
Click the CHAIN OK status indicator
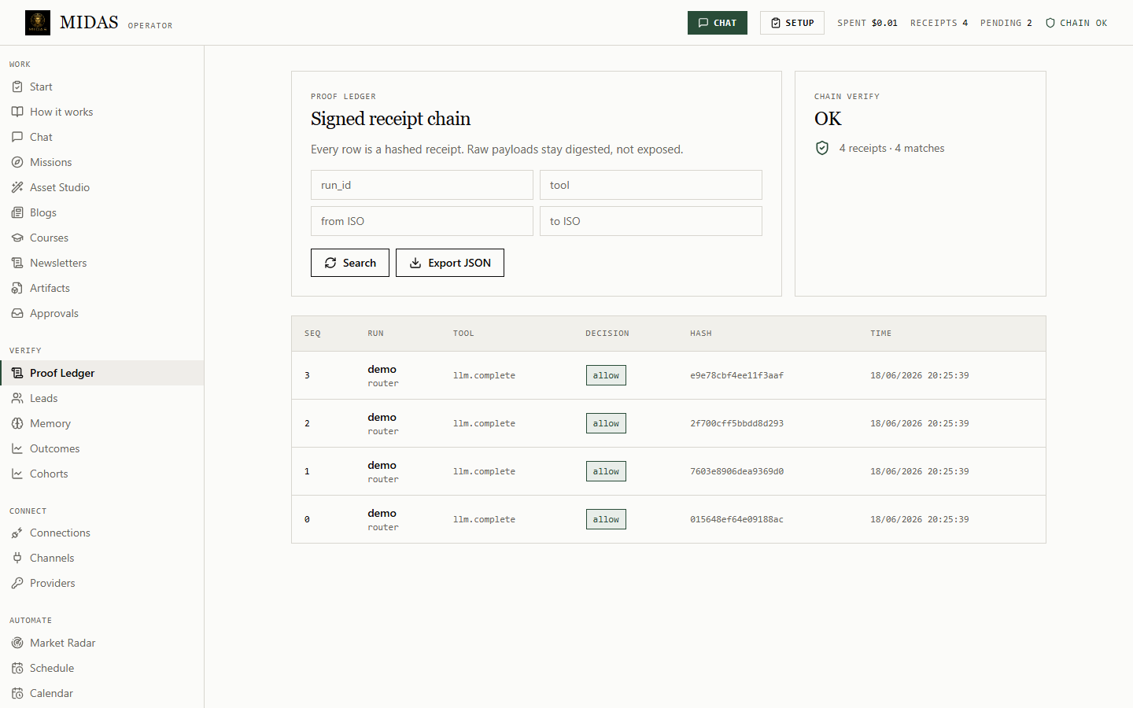tap(1076, 23)
